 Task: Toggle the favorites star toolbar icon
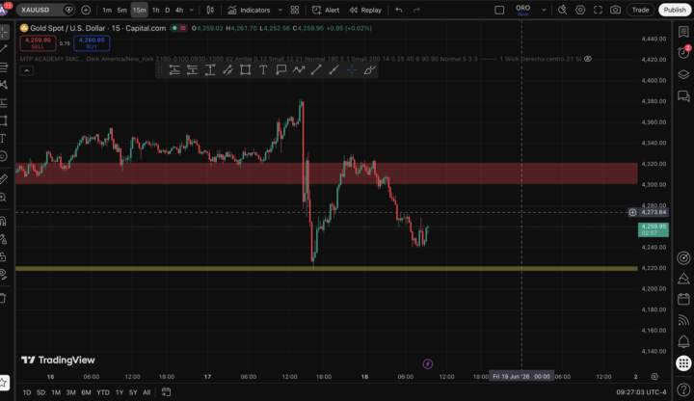click(3, 383)
